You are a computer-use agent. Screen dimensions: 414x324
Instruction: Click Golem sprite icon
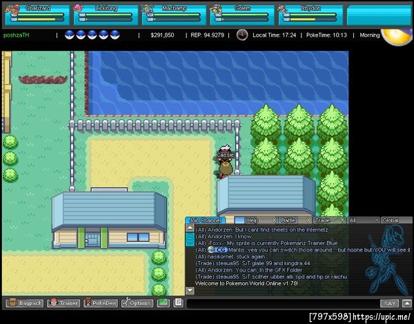pyautogui.click(x=216, y=10)
